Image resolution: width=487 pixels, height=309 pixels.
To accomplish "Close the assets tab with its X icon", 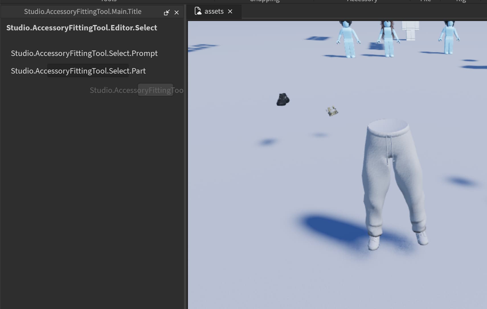I will pyautogui.click(x=230, y=11).
